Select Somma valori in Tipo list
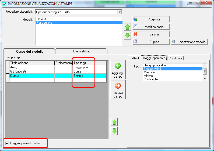The width and height of the screenshot is (214, 151). click(x=173, y=69)
